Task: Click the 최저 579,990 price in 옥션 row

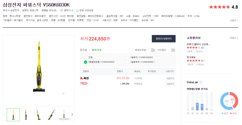Action: pyautogui.click(x=123, y=78)
